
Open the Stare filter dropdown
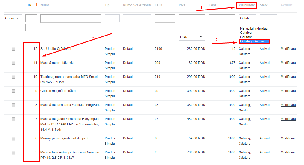268,18
